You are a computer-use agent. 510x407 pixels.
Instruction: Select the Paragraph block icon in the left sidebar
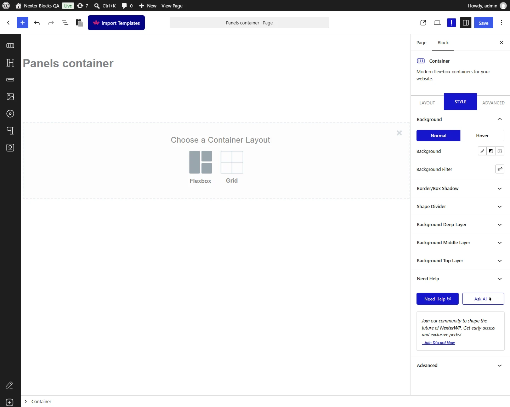[x=10, y=131]
